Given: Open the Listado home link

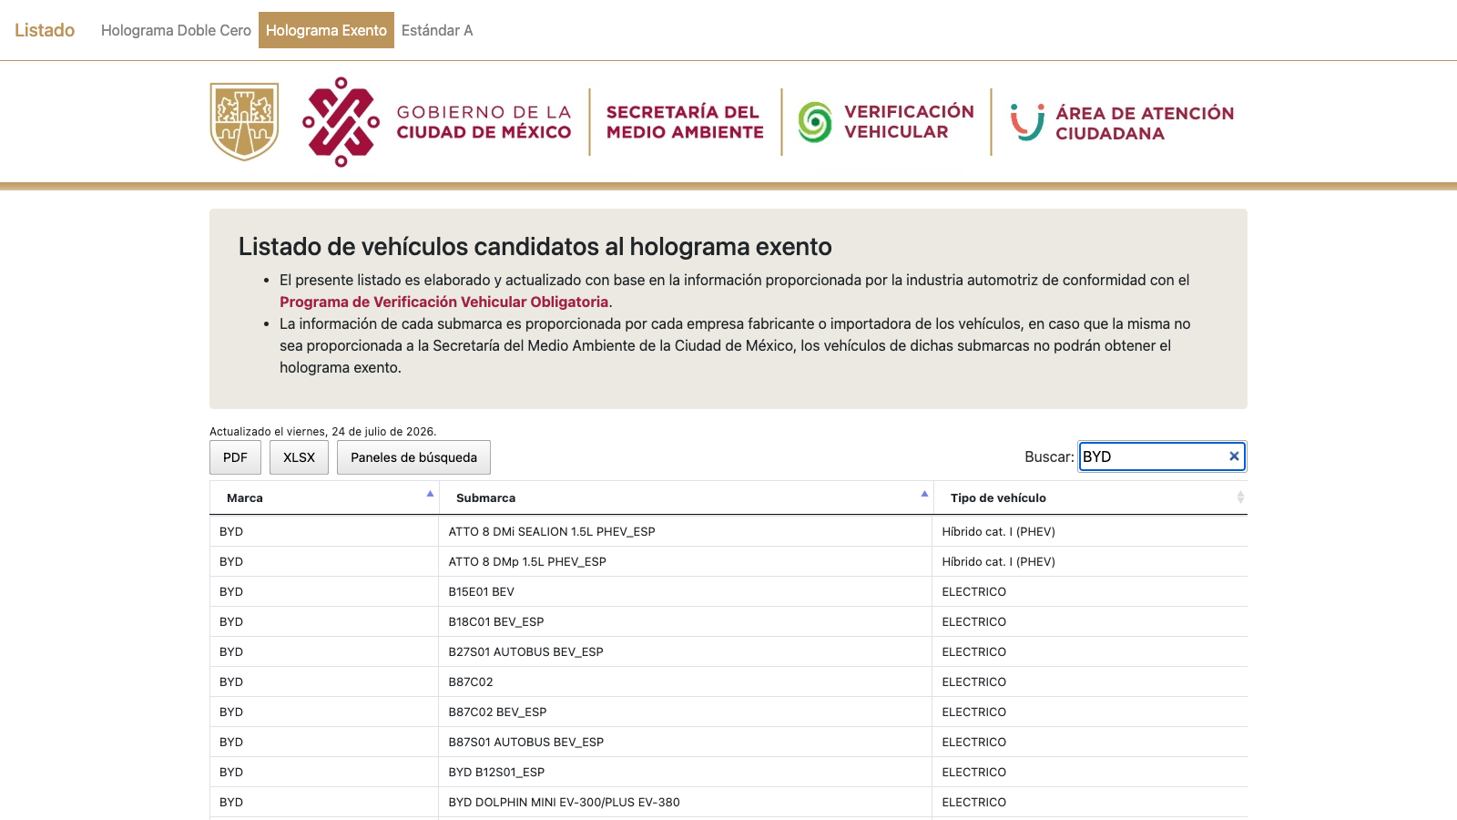Looking at the screenshot, I should click(45, 30).
